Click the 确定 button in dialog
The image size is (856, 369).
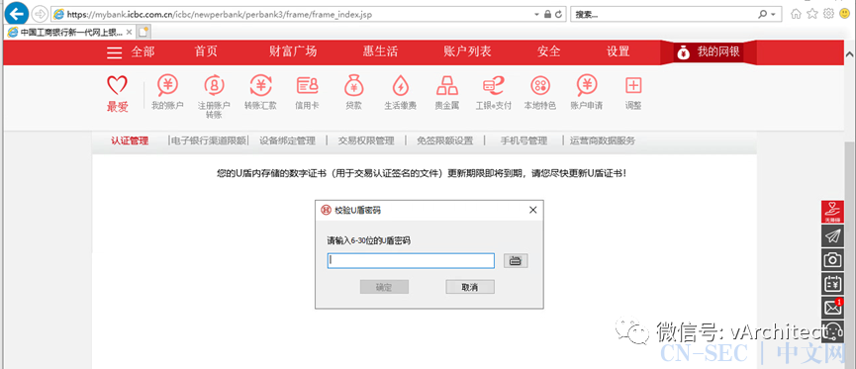[x=384, y=287]
